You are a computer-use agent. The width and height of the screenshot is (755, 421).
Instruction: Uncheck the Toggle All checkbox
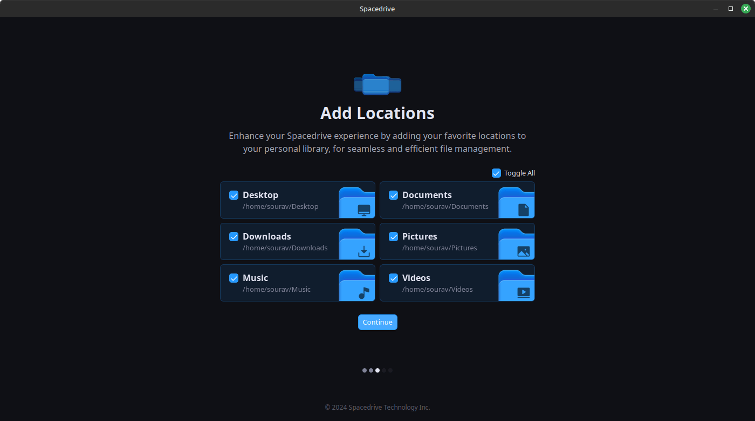coord(496,173)
